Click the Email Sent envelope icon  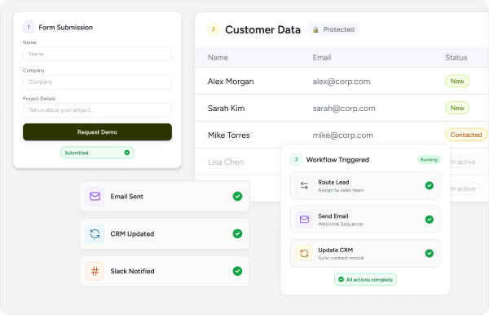(x=95, y=197)
